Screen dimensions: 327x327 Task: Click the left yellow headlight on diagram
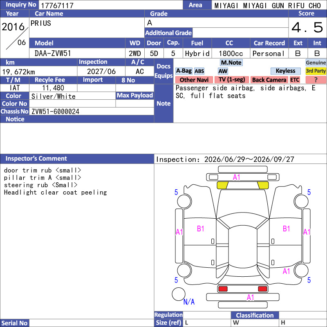(222, 185)
